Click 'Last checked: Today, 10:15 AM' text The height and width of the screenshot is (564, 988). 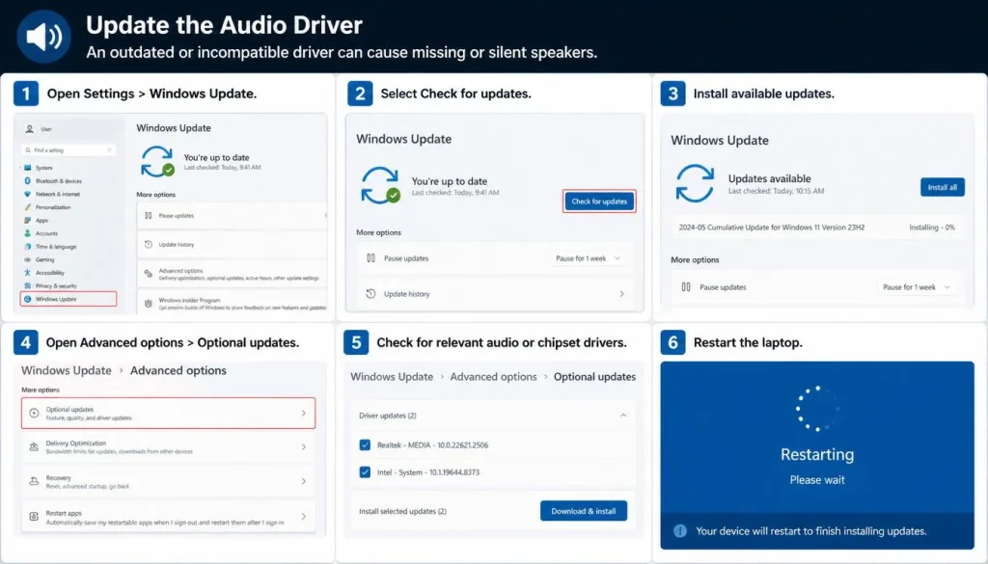point(776,191)
